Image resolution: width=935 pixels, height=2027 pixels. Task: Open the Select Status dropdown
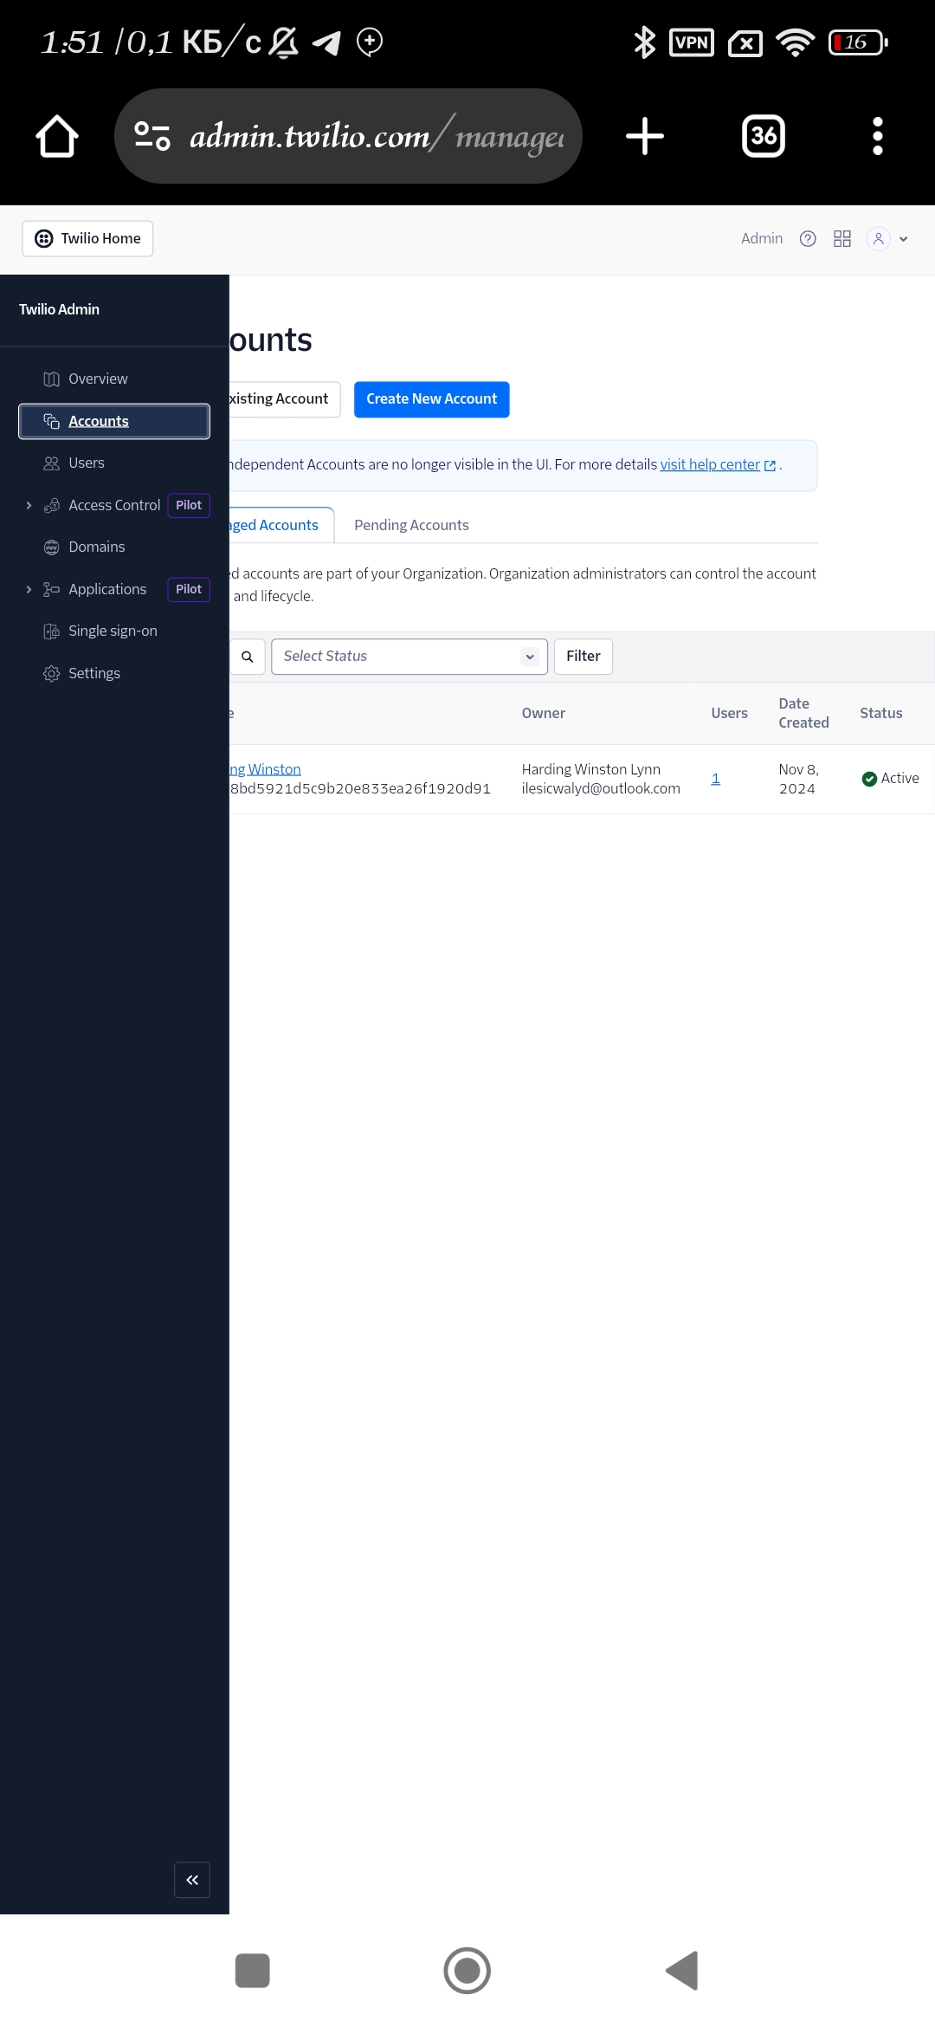(x=409, y=657)
